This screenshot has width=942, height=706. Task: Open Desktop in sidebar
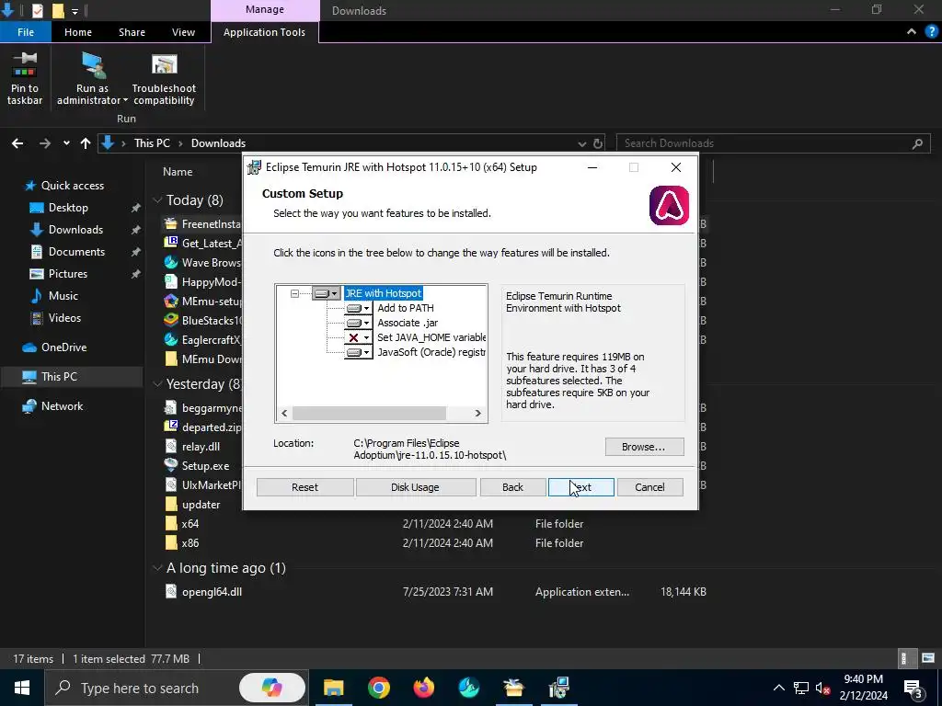click(x=68, y=208)
